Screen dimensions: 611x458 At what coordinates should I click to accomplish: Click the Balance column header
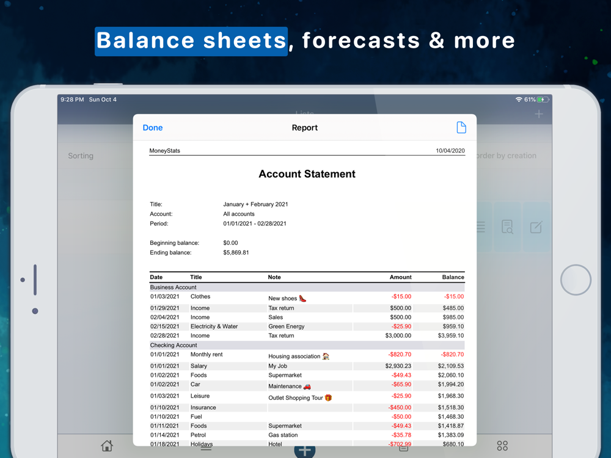[x=453, y=277]
